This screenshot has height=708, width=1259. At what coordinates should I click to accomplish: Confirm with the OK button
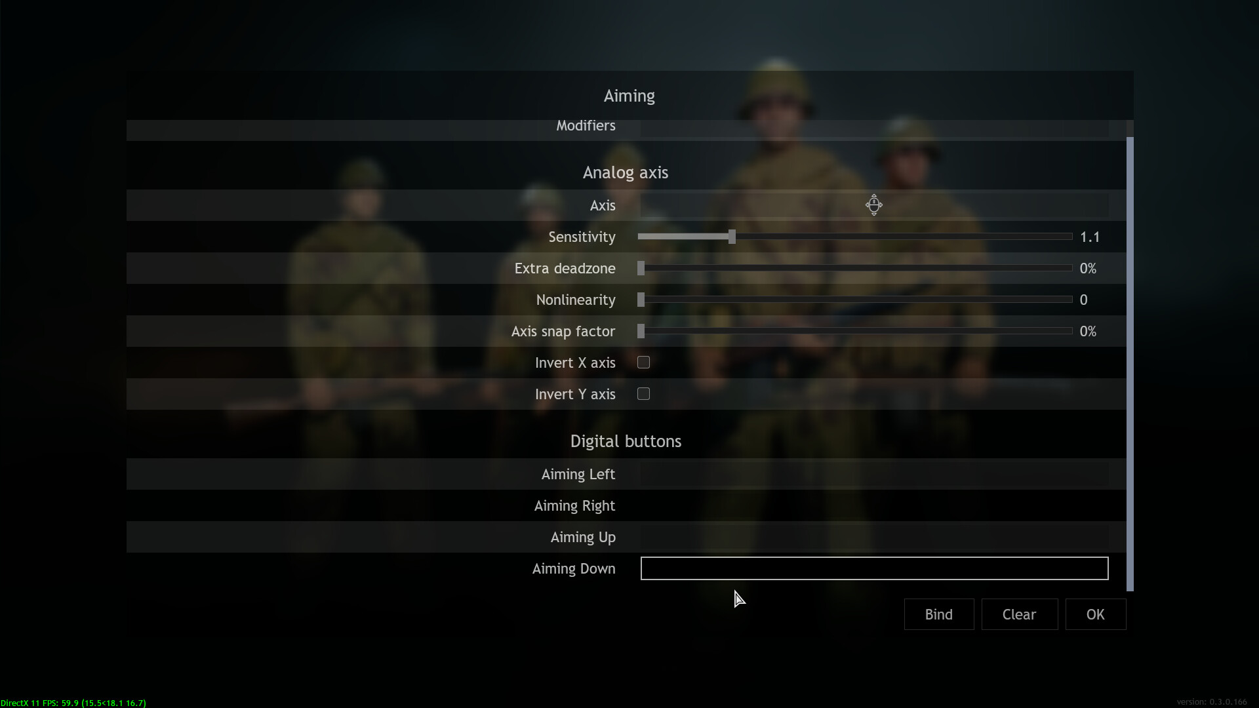pos(1096,614)
